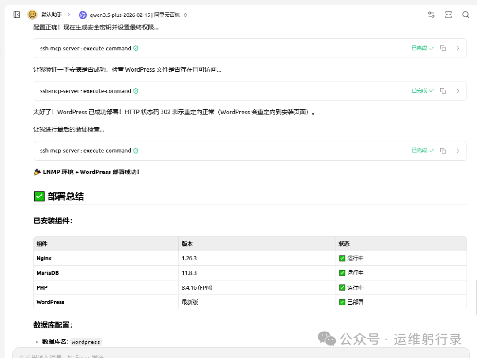
Task: Expand the first execute-command chevron
Action: pos(458,49)
